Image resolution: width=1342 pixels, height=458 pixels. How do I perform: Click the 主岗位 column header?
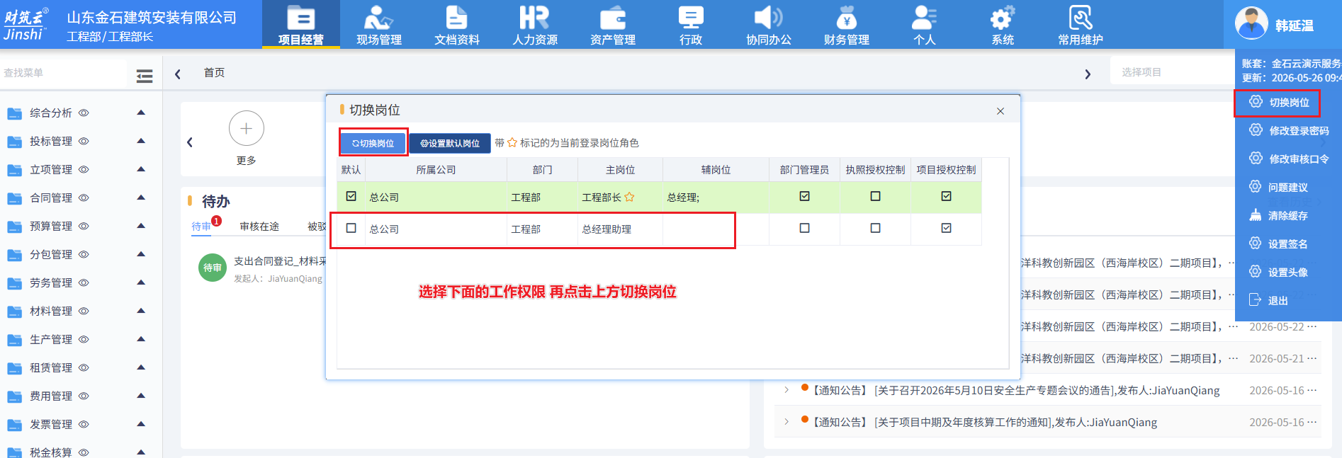click(620, 170)
